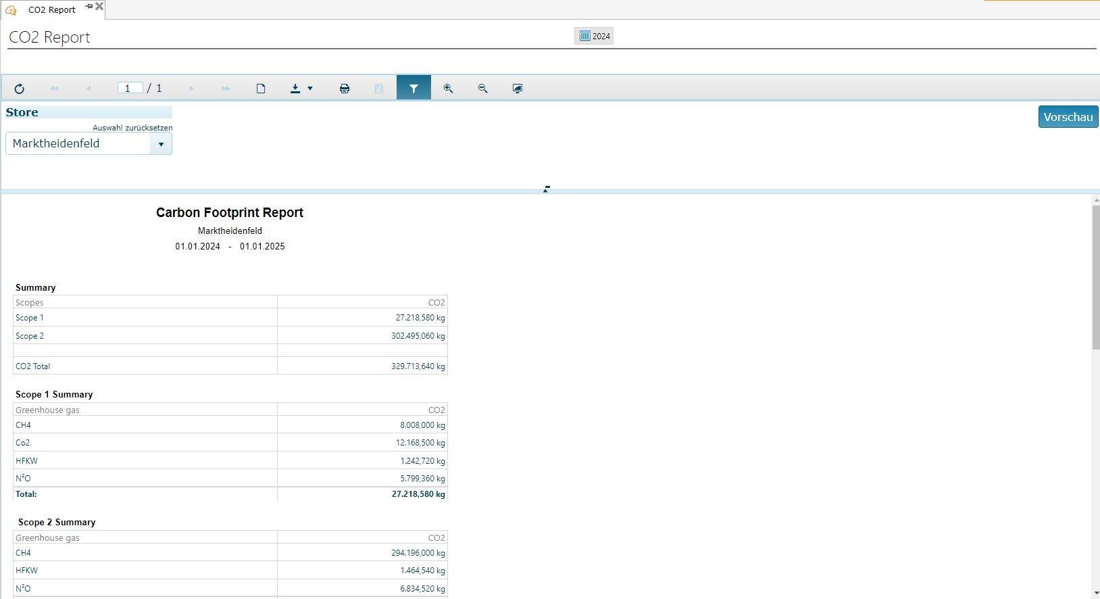Click the Vorschau button
The image size is (1100, 599).
[1068, 117]
